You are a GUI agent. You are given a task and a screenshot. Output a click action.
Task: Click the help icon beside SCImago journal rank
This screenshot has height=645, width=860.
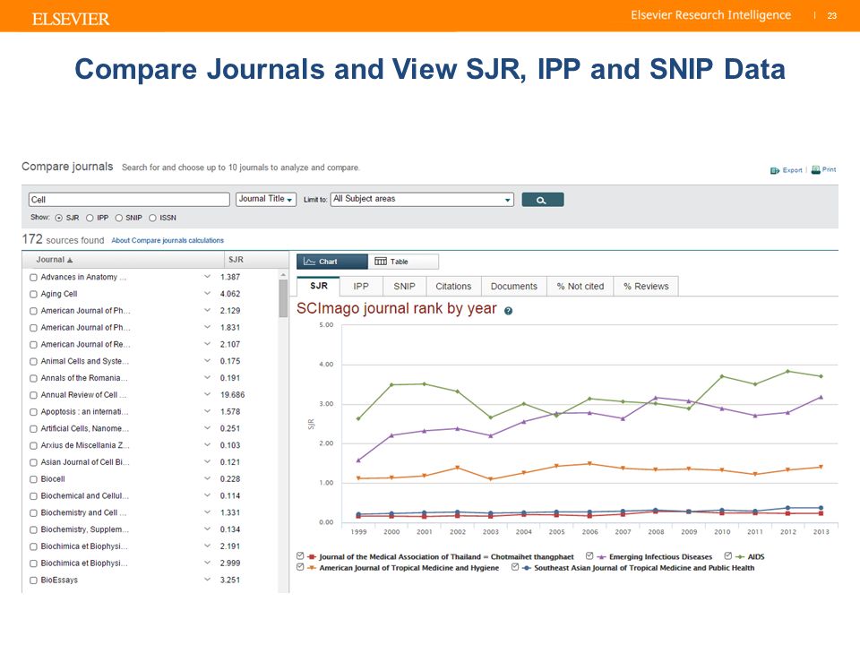pyautogui.click(x=509, y=311)
